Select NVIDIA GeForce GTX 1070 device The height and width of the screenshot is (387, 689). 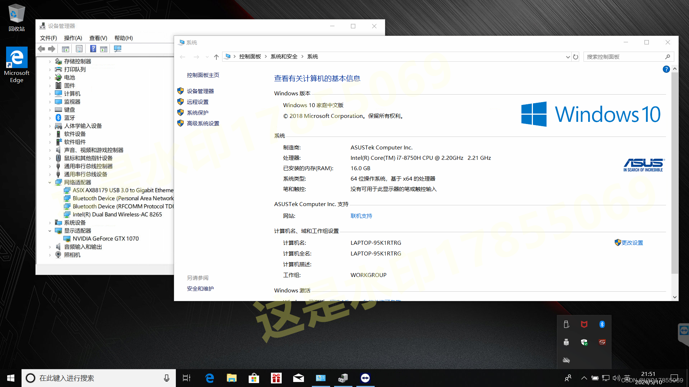tap(106, 239)
